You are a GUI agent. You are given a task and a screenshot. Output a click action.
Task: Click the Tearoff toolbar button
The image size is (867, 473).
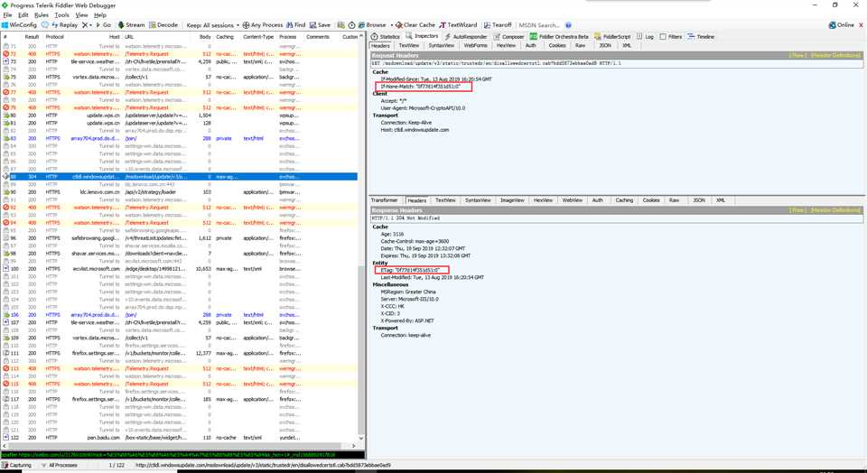498,25
